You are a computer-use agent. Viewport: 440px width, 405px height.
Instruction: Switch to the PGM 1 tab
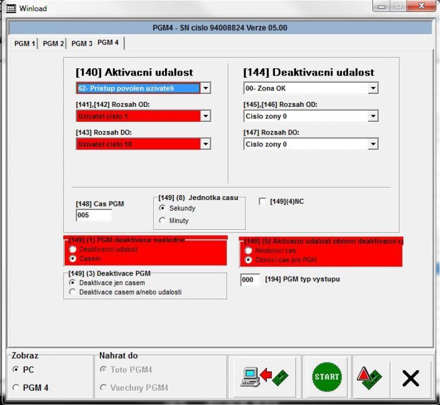[x=24, y=44]
